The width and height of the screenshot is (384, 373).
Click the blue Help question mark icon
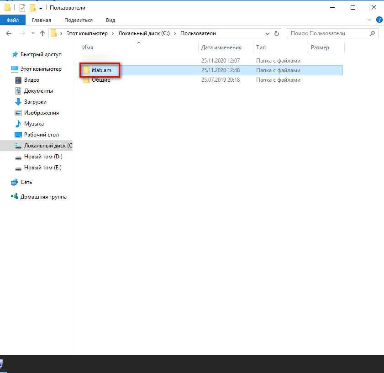tap(379, 20)
